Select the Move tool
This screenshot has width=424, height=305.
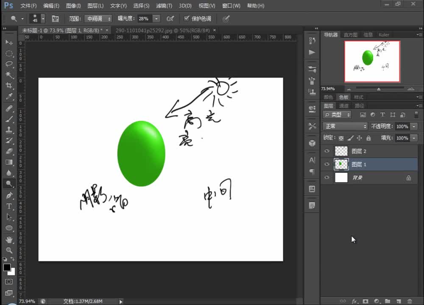point(9,42)
